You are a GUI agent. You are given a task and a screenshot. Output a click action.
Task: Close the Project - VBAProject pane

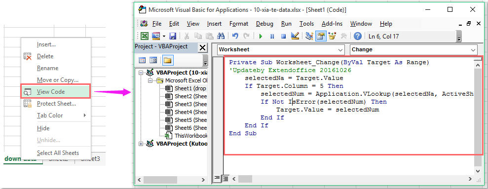202,48
